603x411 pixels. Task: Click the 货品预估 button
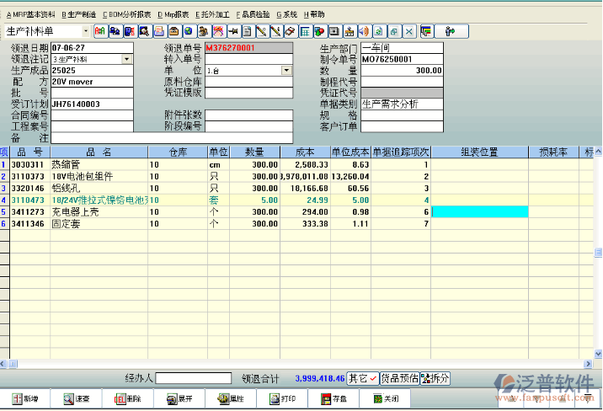pyautogui.click(x=399, y=379)
